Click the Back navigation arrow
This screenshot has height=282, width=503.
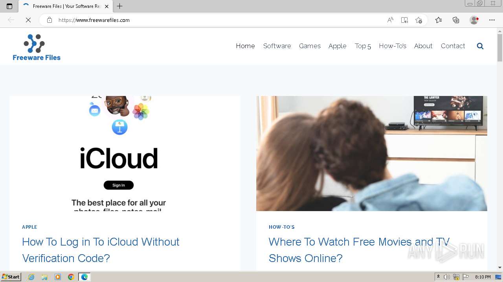click(11, 20)
